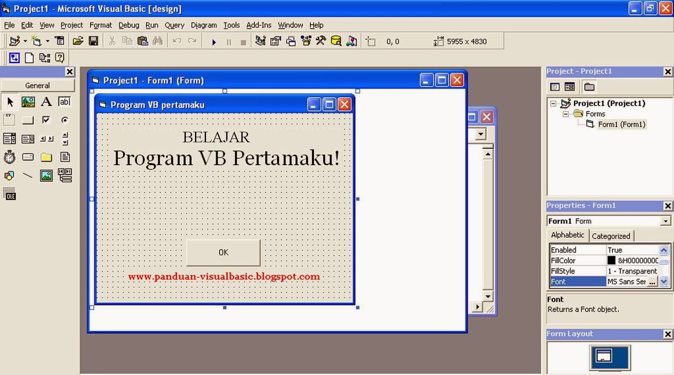Close the Form Layout panel
The width and height of the screenshot is (674, 375).
[x=668, y=334]
